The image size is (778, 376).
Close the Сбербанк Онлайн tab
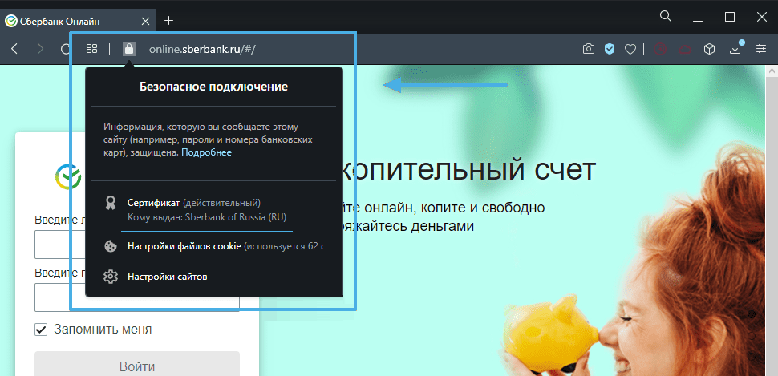[x=144, y=20]
